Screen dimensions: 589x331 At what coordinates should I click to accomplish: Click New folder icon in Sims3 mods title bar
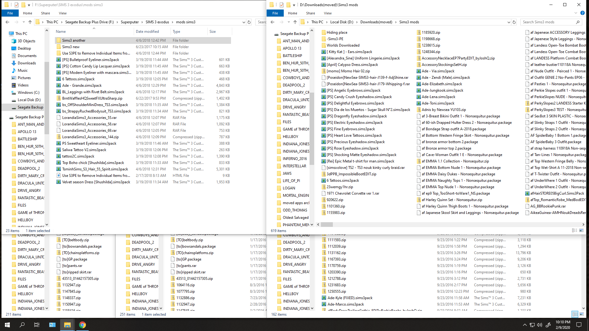coord(288,5)
